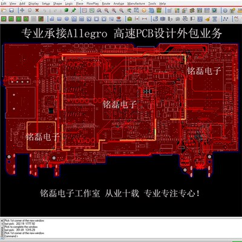This screenshot has height=242, width=242.
Task: Click the Rats All green lines icon
Action: click(x=92, y=10)
